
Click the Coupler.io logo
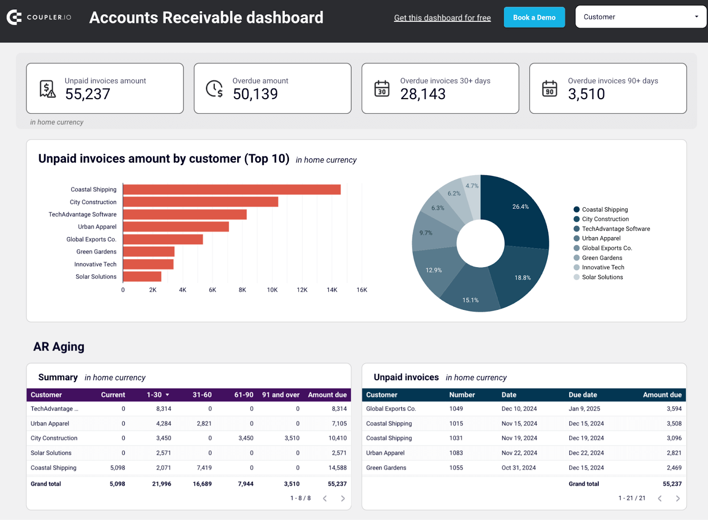pos(39,17)
